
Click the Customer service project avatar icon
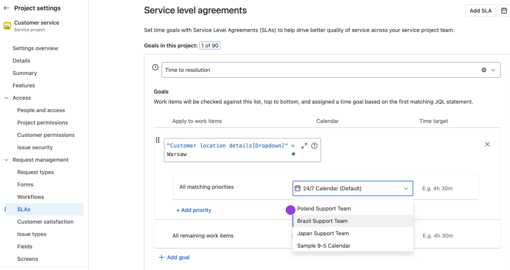(x=7, y=25)
